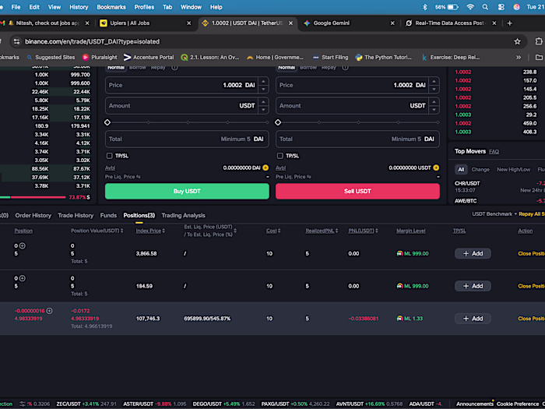Enable TP/SL checkbox on the buy panel
This screenshot has width=545, height=409.
(x=110, y=156)
